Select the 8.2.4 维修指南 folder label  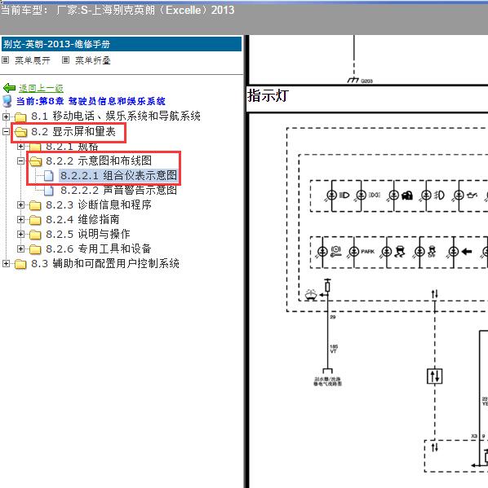(x=82, y=219)
